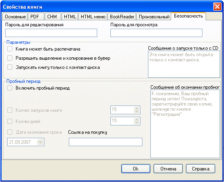This screenshot has width=224, height=182.
Task: Open the PDF tab
Action: [36, 17]
